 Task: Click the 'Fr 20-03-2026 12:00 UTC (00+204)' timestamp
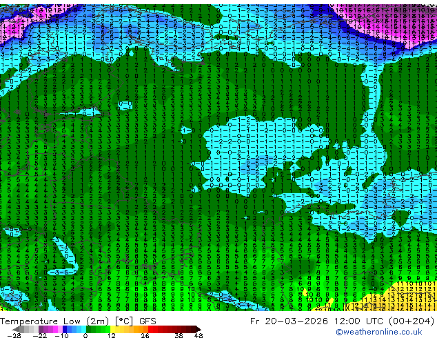[x=342, y=321]
